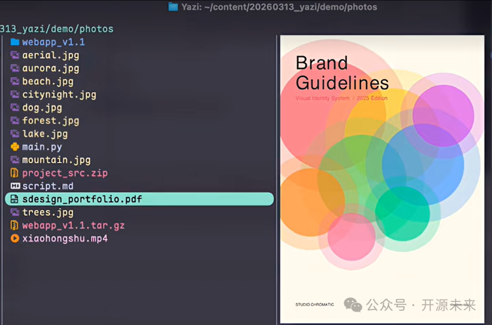Click the purple circle in the preview
The image size is (492, 325).
[x=443, y=116]
